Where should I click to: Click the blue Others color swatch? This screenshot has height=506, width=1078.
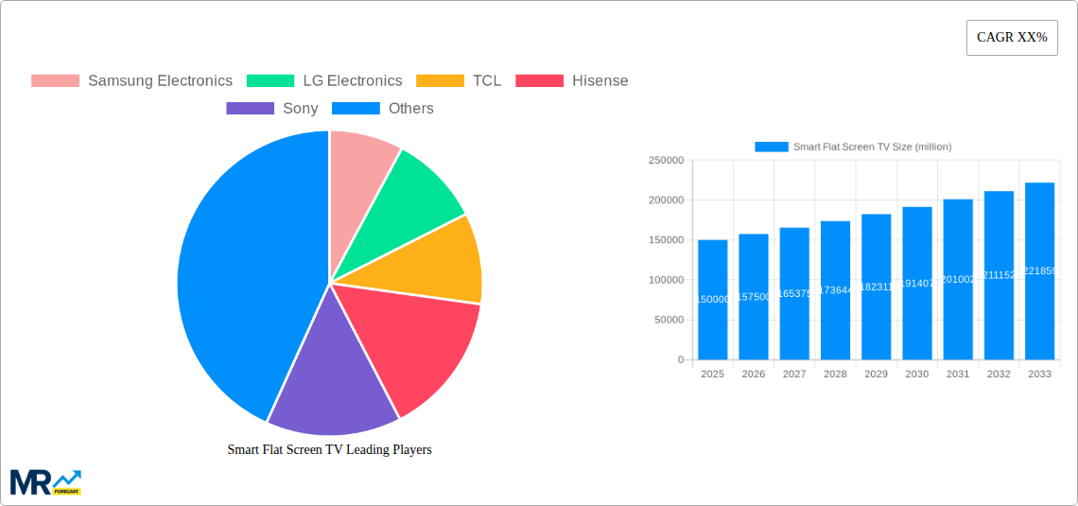pos(356,108)
